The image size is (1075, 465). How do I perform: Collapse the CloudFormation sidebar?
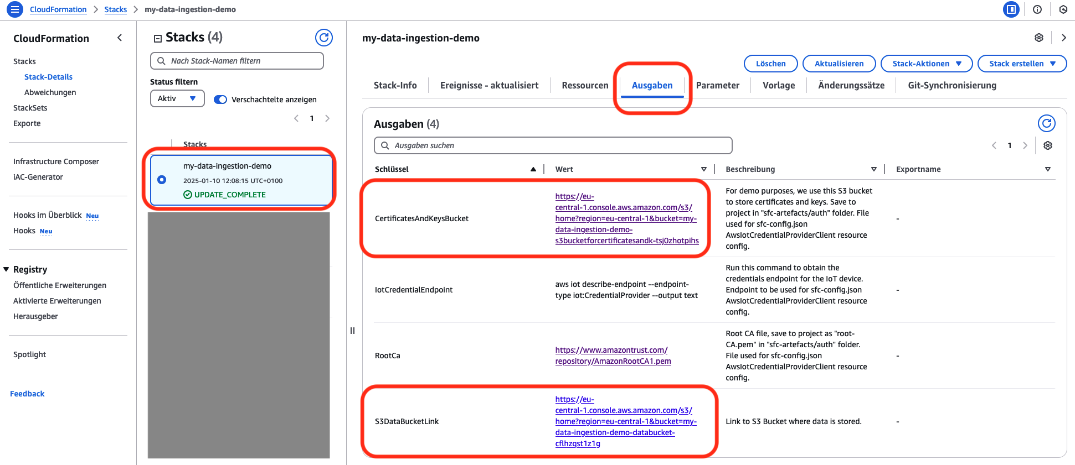(x=120, y=38)
